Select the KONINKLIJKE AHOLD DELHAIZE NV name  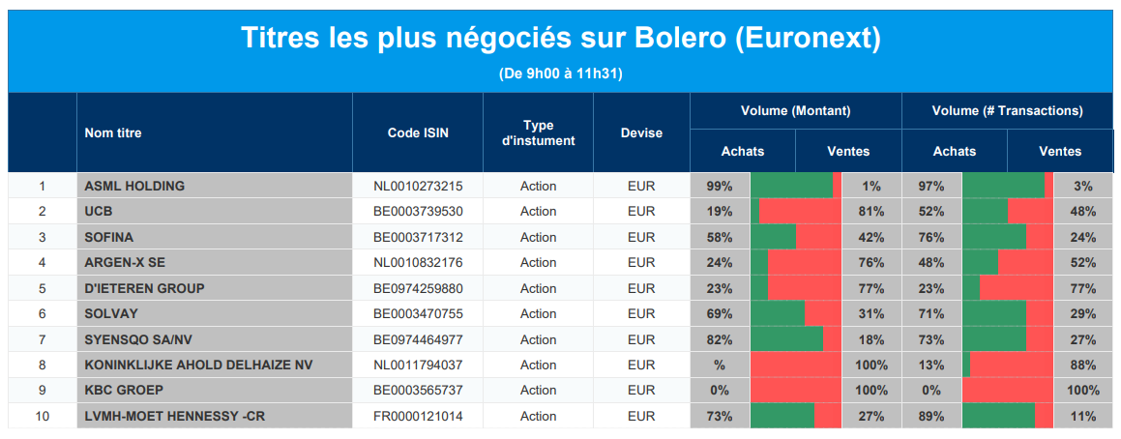pos(198,366)
